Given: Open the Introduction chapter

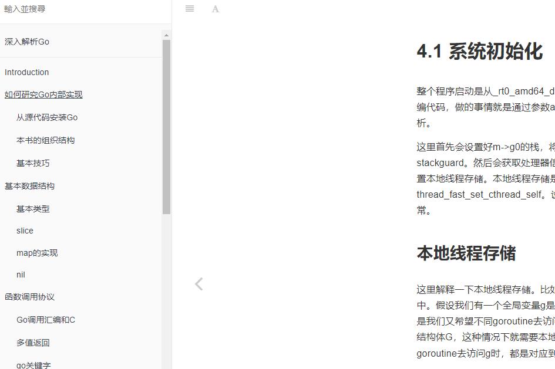Looking at the screenshot, I should click(x=26, y=72).
